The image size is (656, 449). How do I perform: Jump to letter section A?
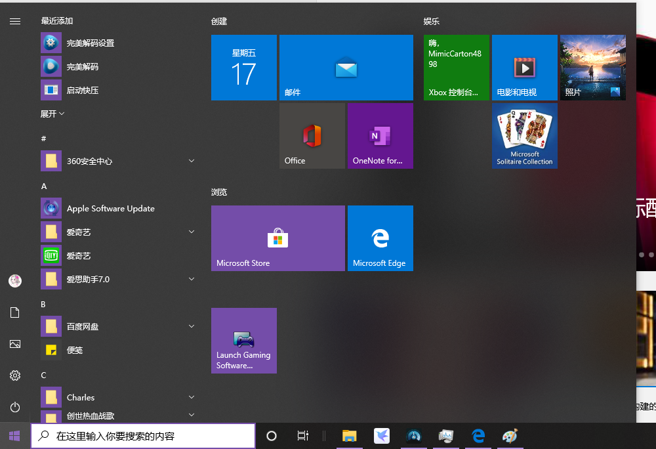click(44, 186)
